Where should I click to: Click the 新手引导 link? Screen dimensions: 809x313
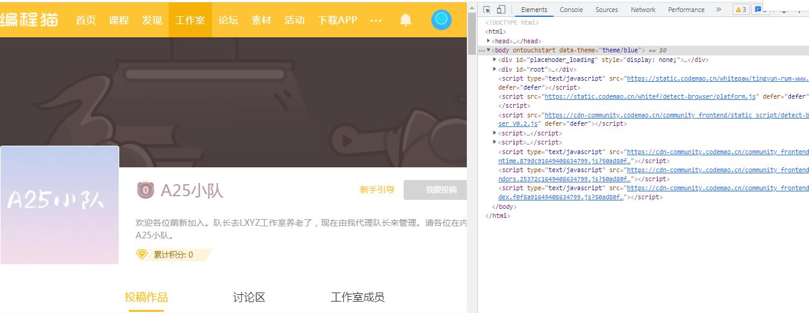click(x=377, y=190)
